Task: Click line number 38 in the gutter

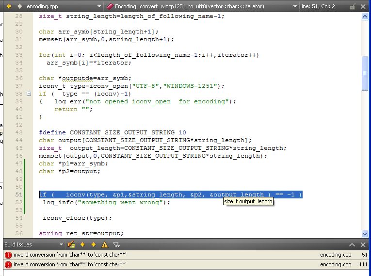Action: click(x=19, y=94)
